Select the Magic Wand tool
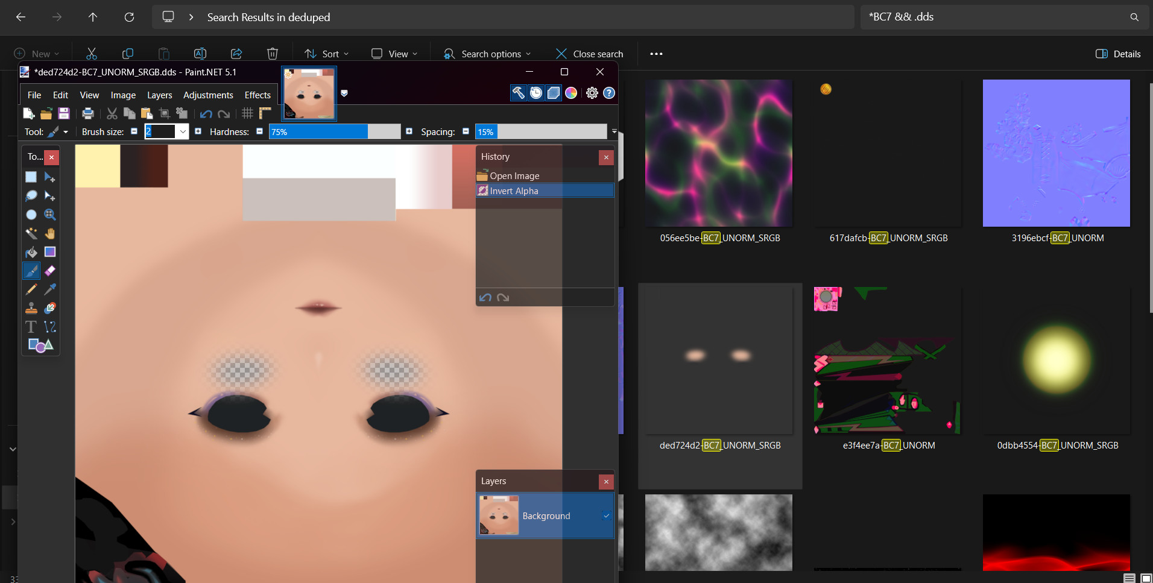The height and width of the screenshot is (583, 1153). tap(31, 233)
